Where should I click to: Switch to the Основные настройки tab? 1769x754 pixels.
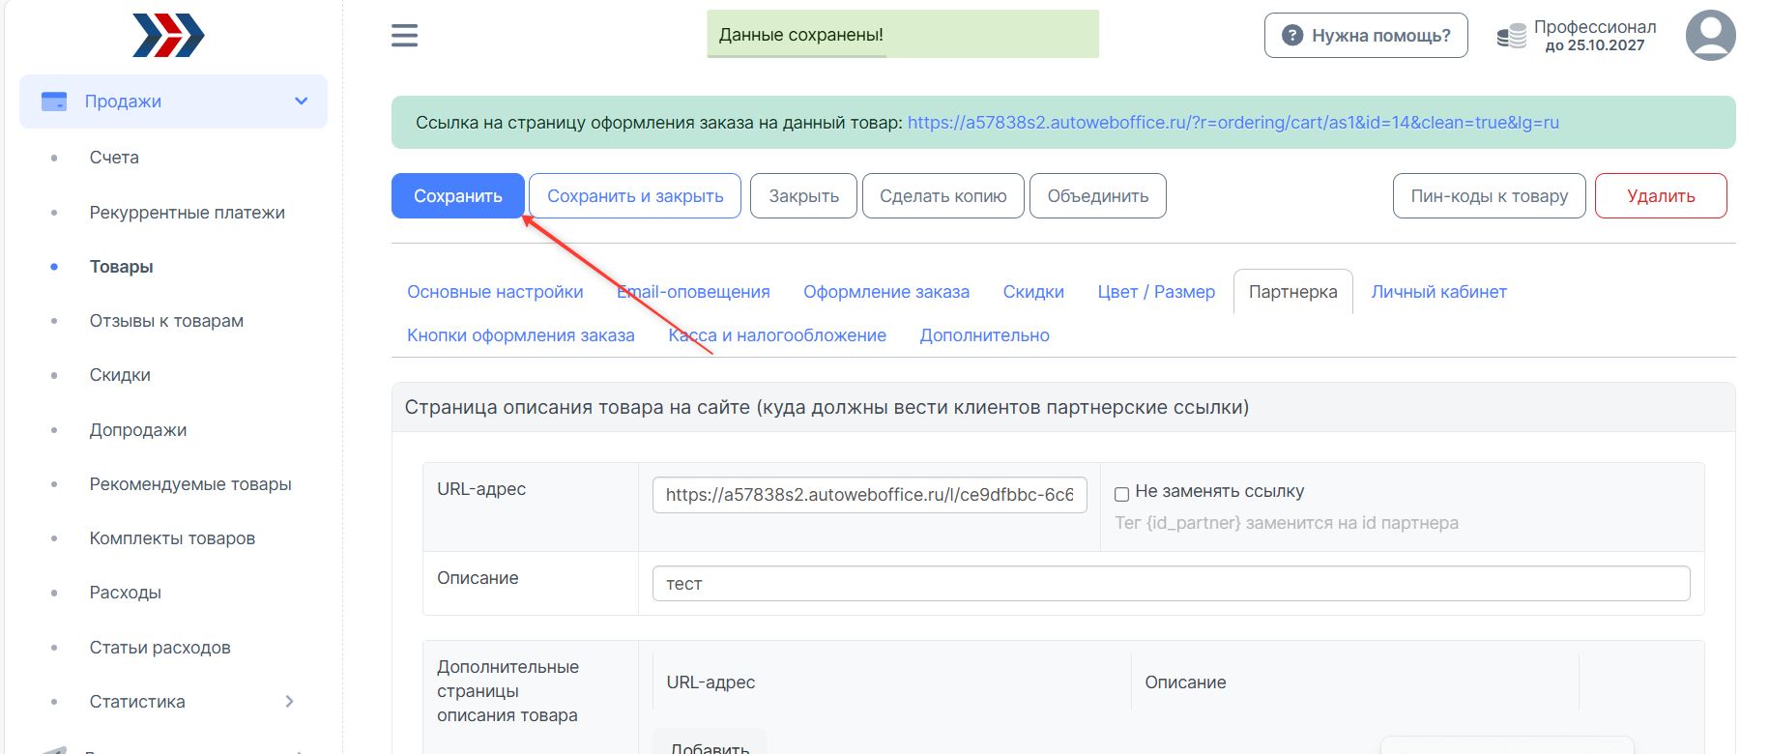coord(495,292)
